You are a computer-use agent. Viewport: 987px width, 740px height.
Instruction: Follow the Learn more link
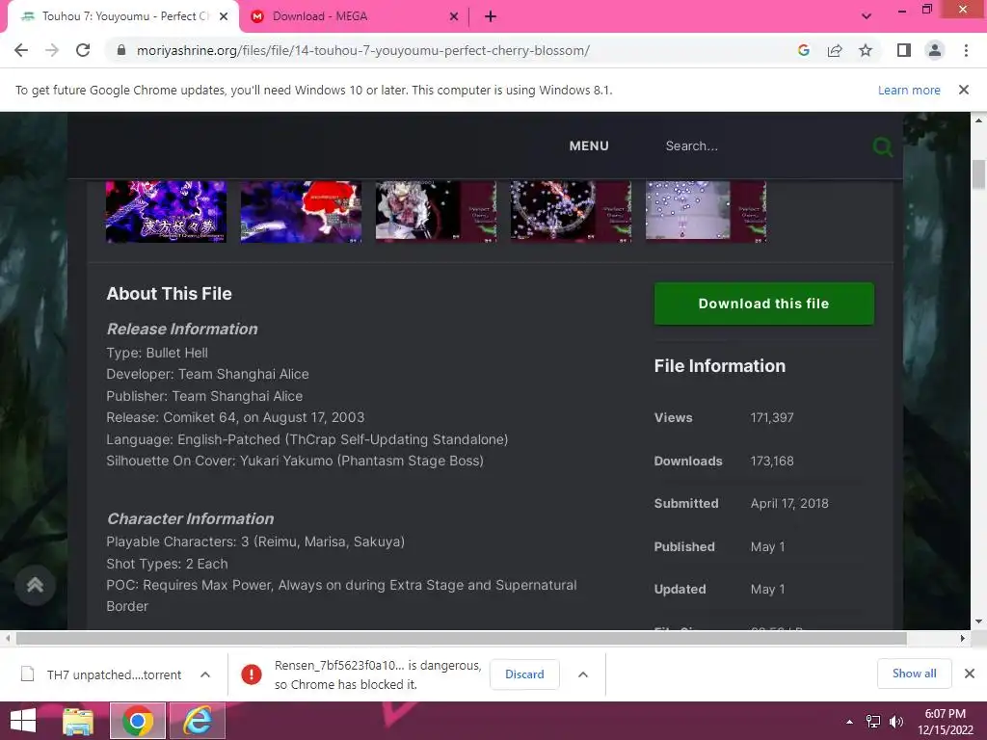point(909,90)
